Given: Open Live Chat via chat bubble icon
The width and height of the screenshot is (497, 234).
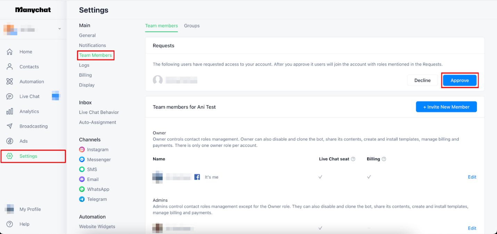Looking at the screenshot, I should [x=10, y=96].
